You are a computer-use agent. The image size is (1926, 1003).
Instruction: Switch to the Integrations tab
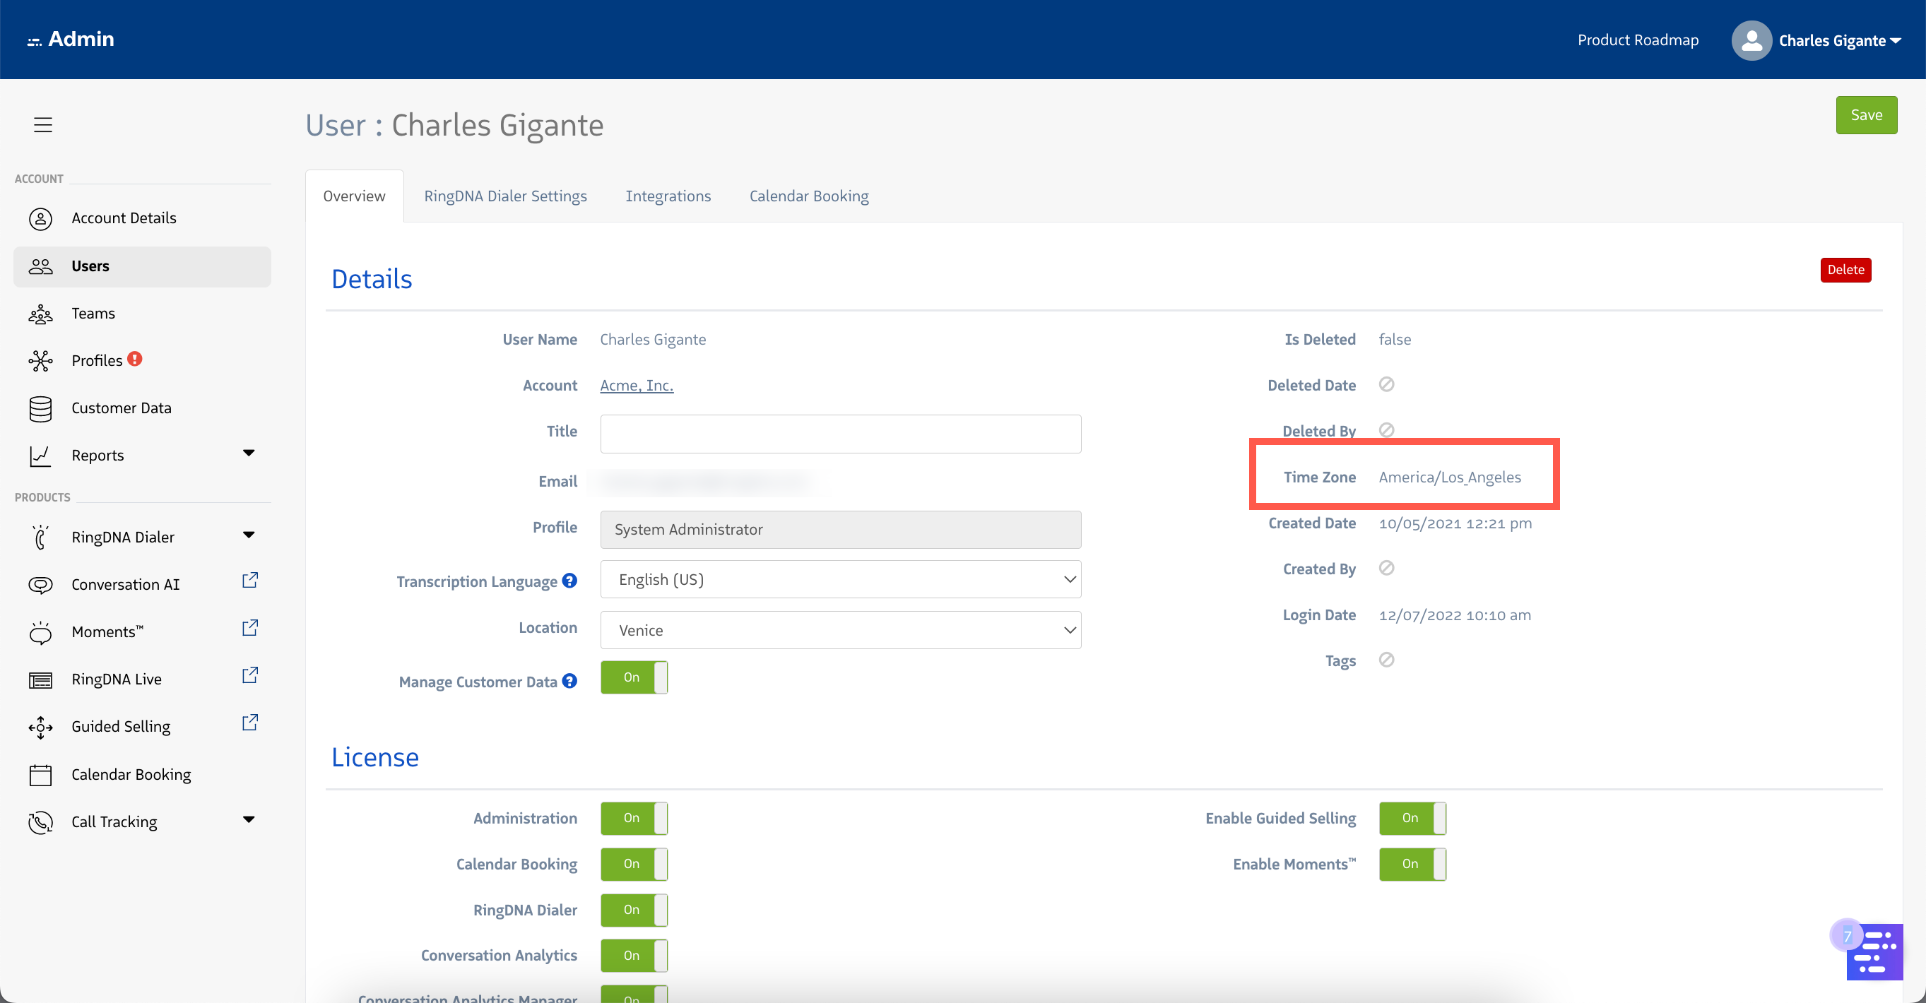coord(668,196)
